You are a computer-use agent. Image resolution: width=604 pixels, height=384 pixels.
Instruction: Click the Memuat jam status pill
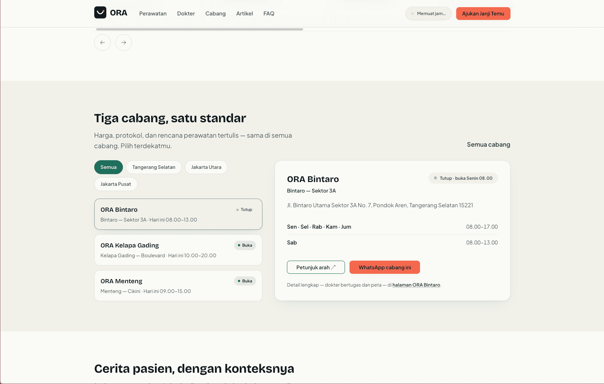pos(428,14)
